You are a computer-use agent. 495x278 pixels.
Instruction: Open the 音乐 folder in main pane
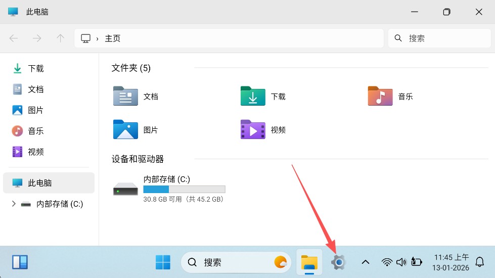tap(380, 96)
